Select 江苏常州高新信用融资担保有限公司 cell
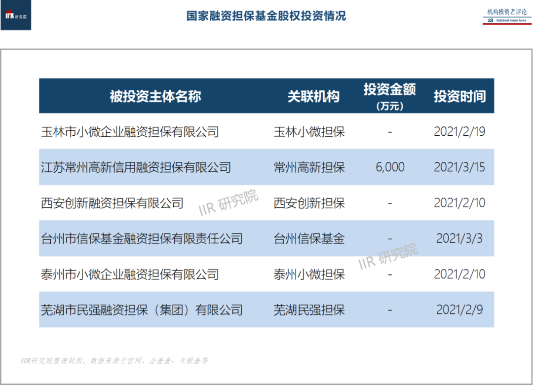The height and width of the screenshot is (385, 533). click(136, 167)
